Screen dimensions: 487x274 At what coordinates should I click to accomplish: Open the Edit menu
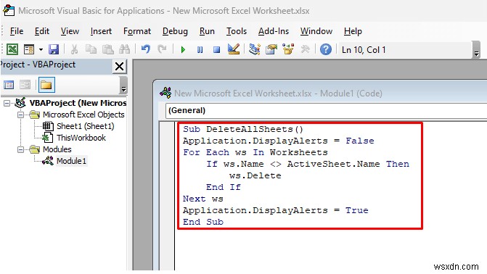point(42,31)
